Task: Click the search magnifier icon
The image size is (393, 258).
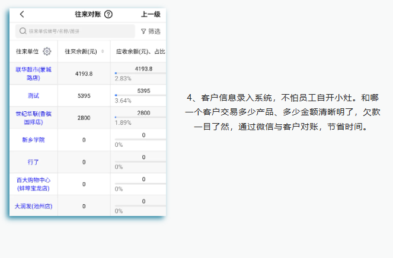Action: (23, 31)
